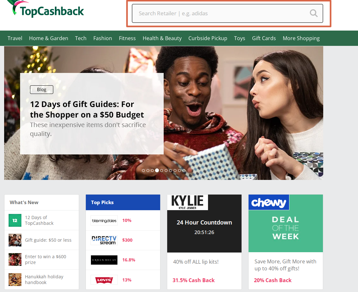Open the Curbside Pickup menu item
Screen dimensions: 358x292
tap(208, 38)
